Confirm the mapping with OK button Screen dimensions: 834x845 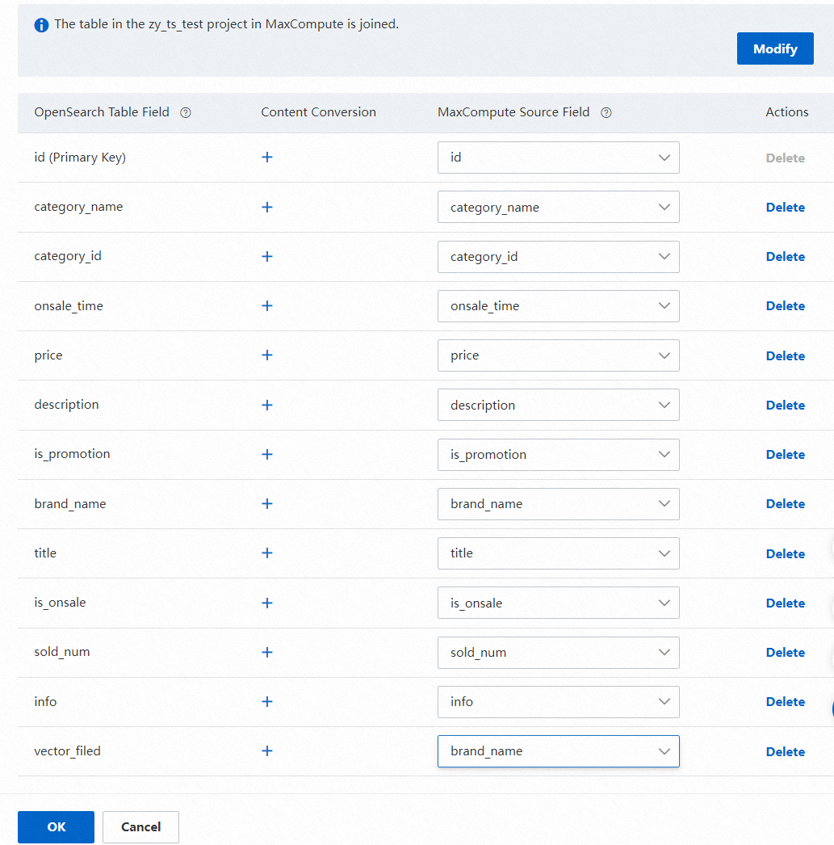[57, 827]
